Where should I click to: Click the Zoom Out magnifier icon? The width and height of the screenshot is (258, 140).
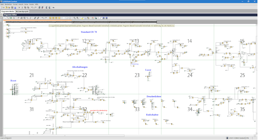(x=77, y=18)
